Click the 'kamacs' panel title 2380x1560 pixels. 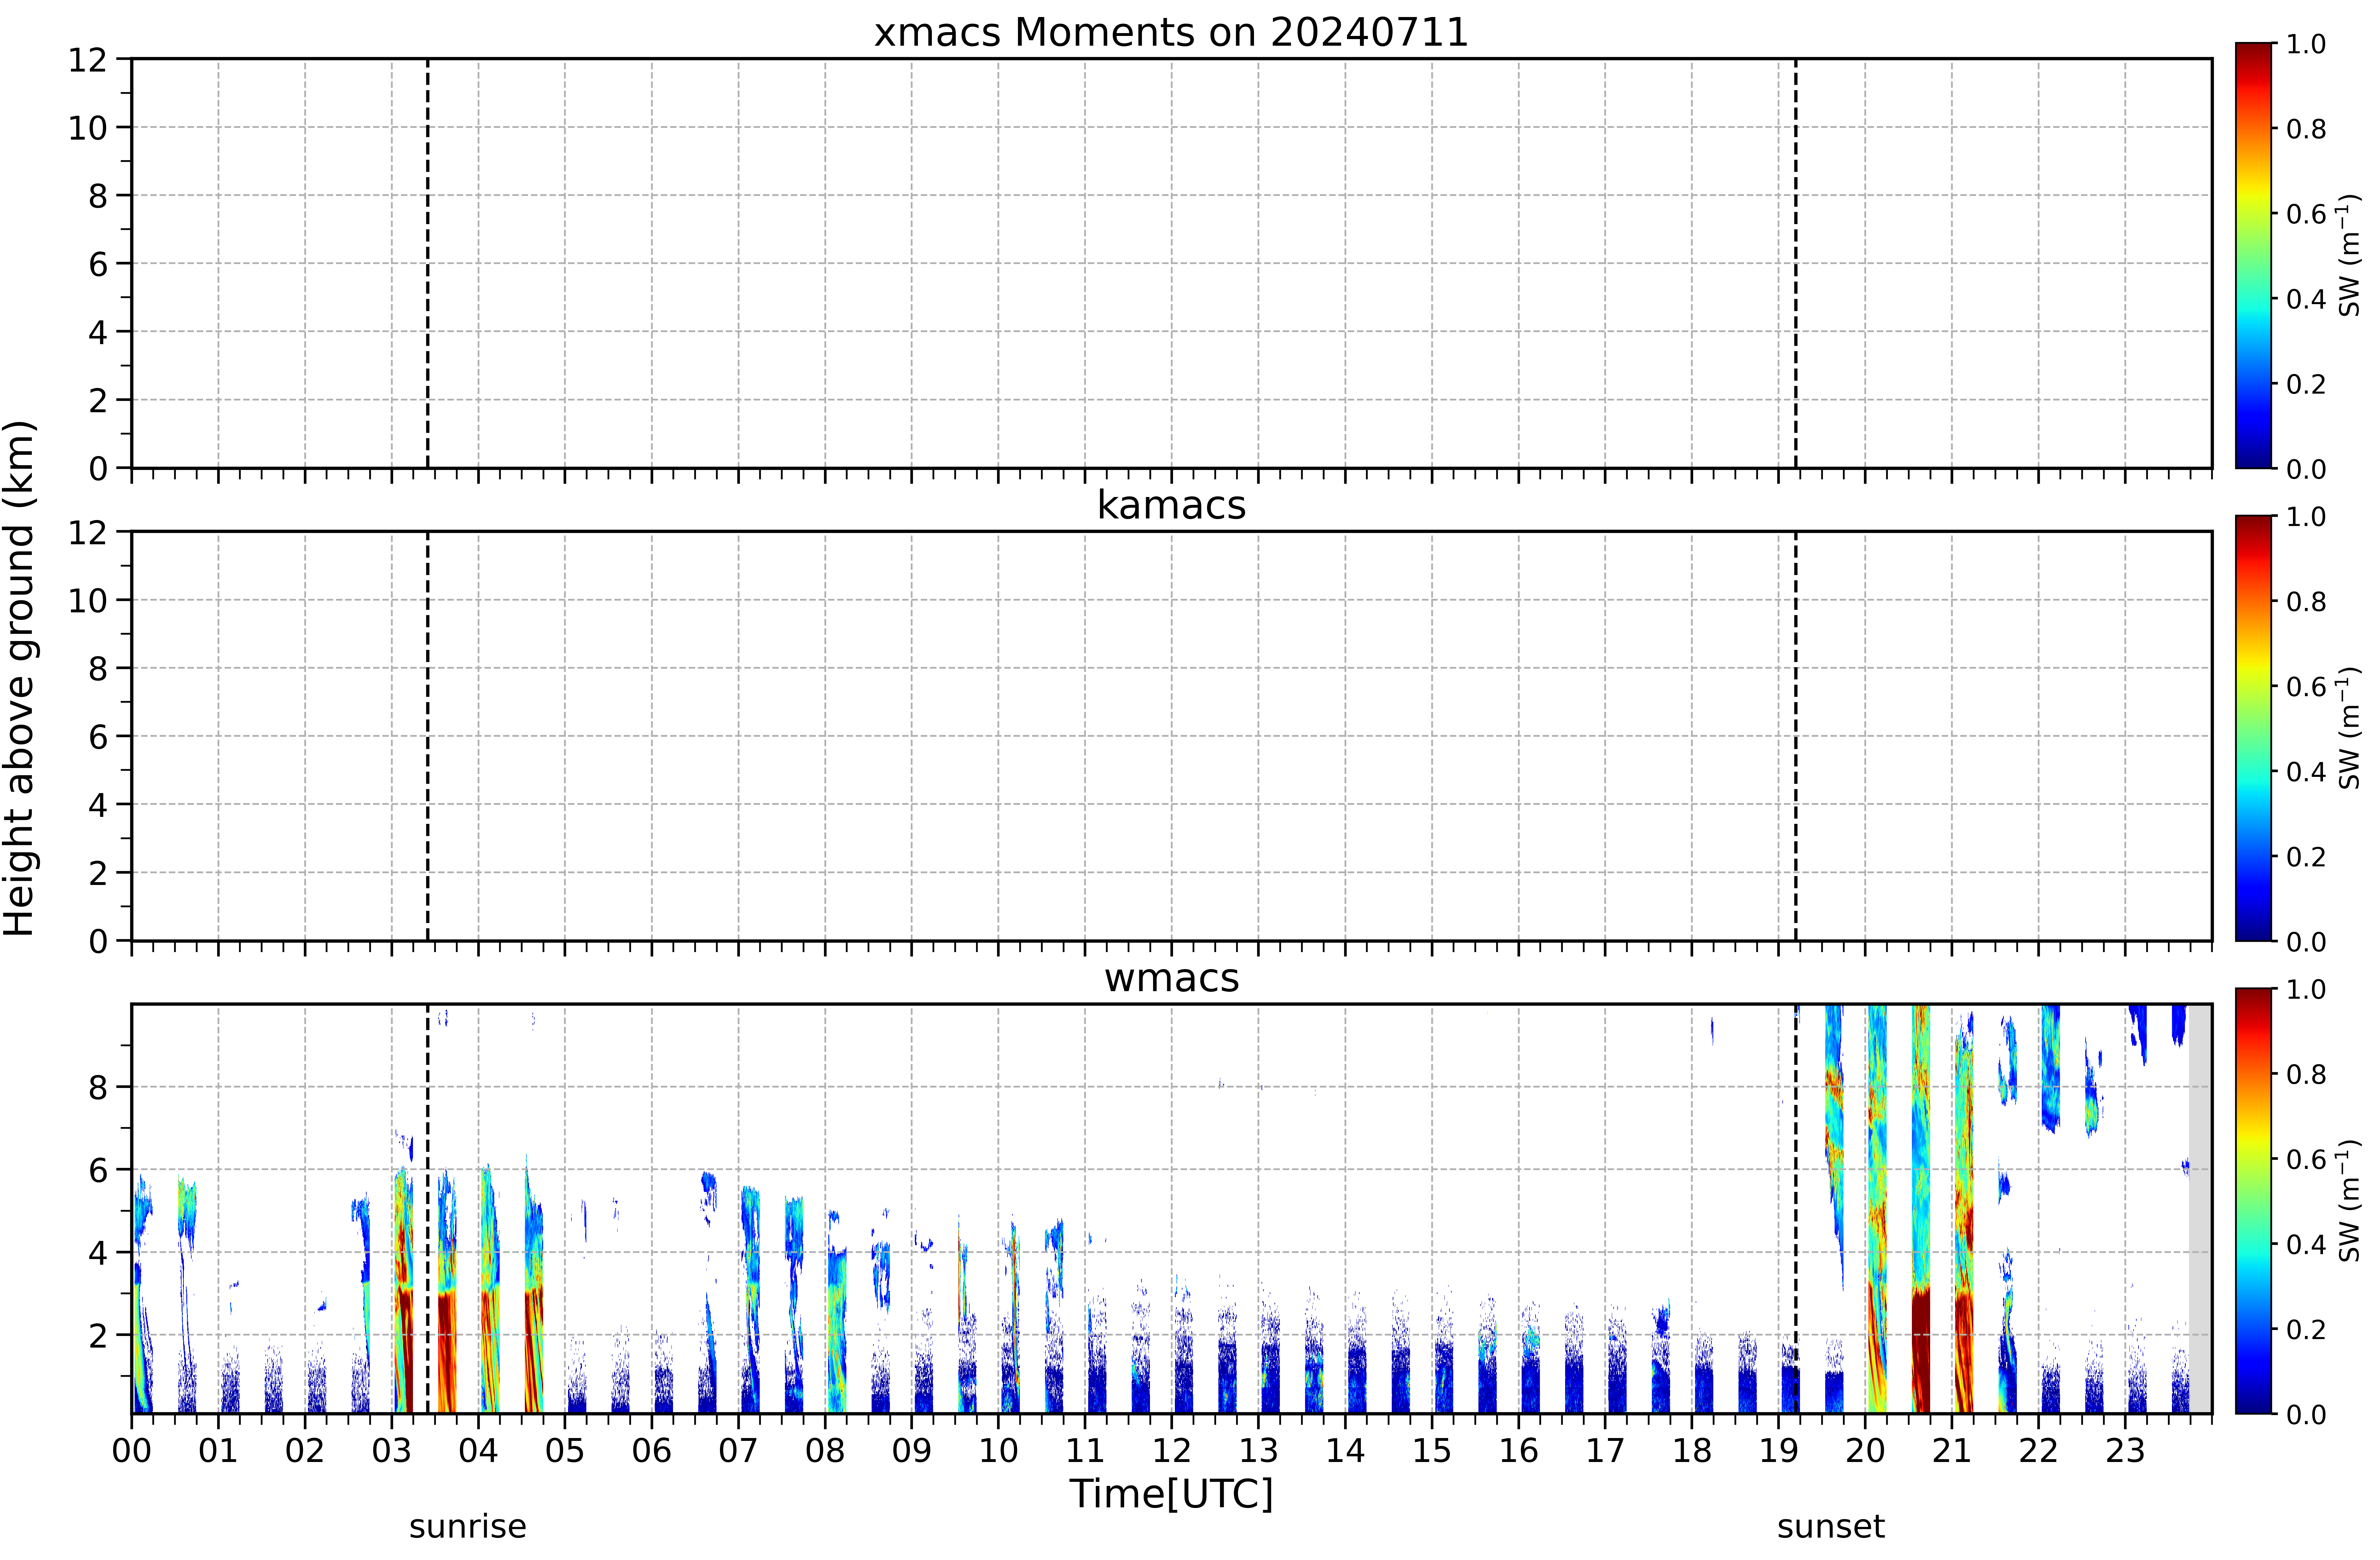click(1171, 505)
